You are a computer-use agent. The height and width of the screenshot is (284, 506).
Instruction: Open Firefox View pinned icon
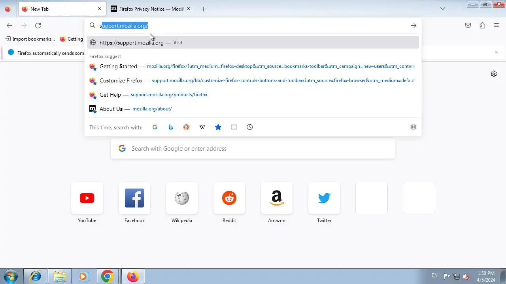[x=8, y=9]
